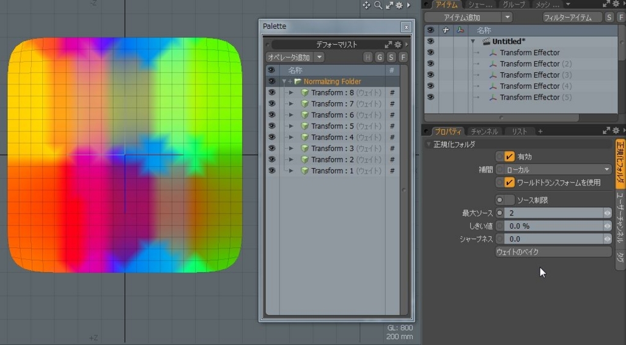Switch to the シェー... tab
Image resolution: width=626 pixels, height=345 pixels.
481,4
